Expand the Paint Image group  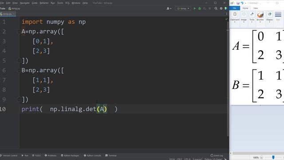coord(244,17)
